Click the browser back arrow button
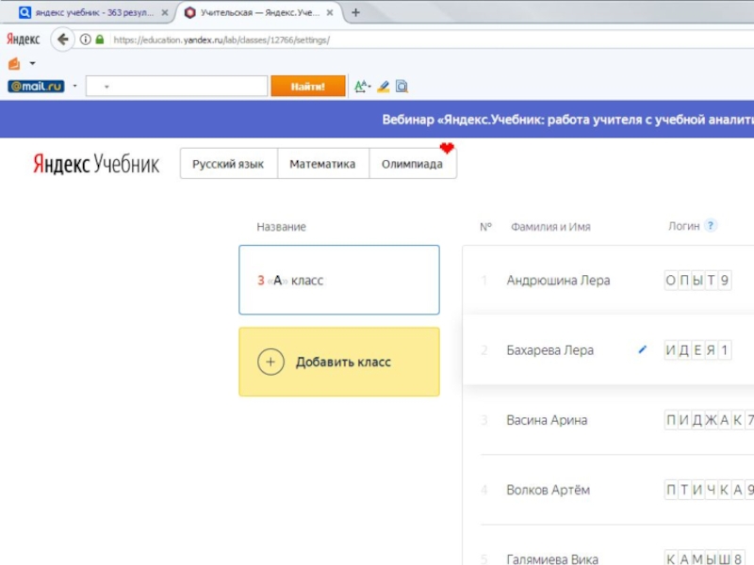The image size is (754, 565). (62, 40)
